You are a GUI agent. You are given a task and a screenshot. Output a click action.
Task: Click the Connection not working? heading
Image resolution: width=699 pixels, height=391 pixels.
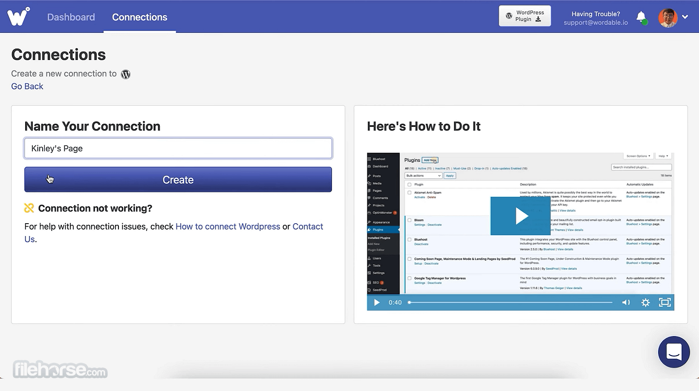[95, 208]
